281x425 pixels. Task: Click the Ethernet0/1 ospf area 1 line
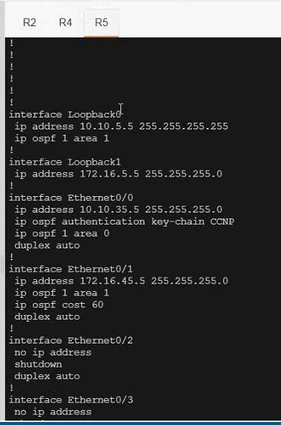point(62,293)
